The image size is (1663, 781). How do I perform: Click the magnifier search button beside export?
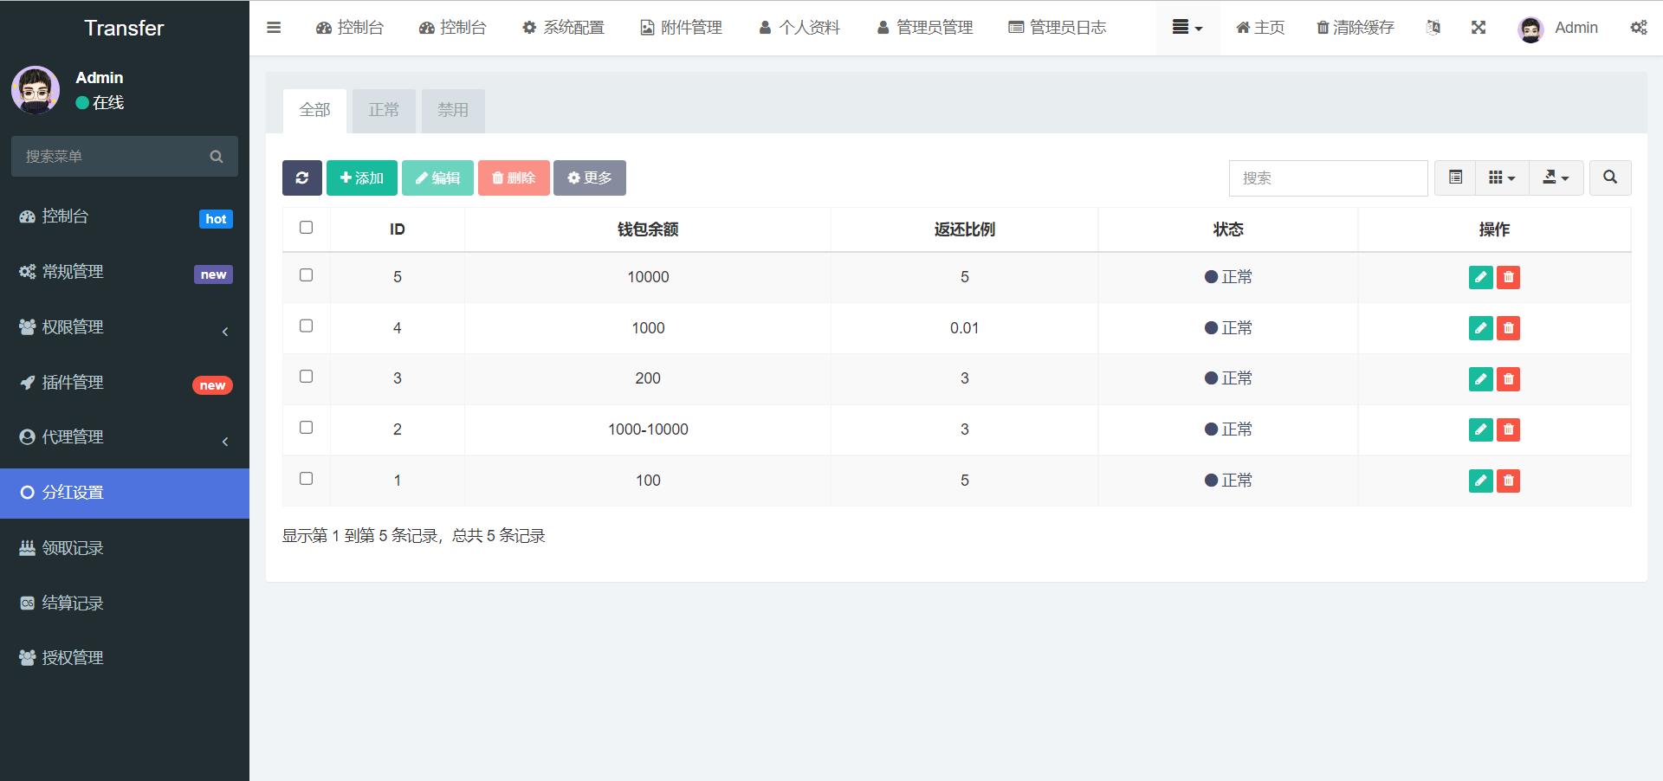point(1610,177)
